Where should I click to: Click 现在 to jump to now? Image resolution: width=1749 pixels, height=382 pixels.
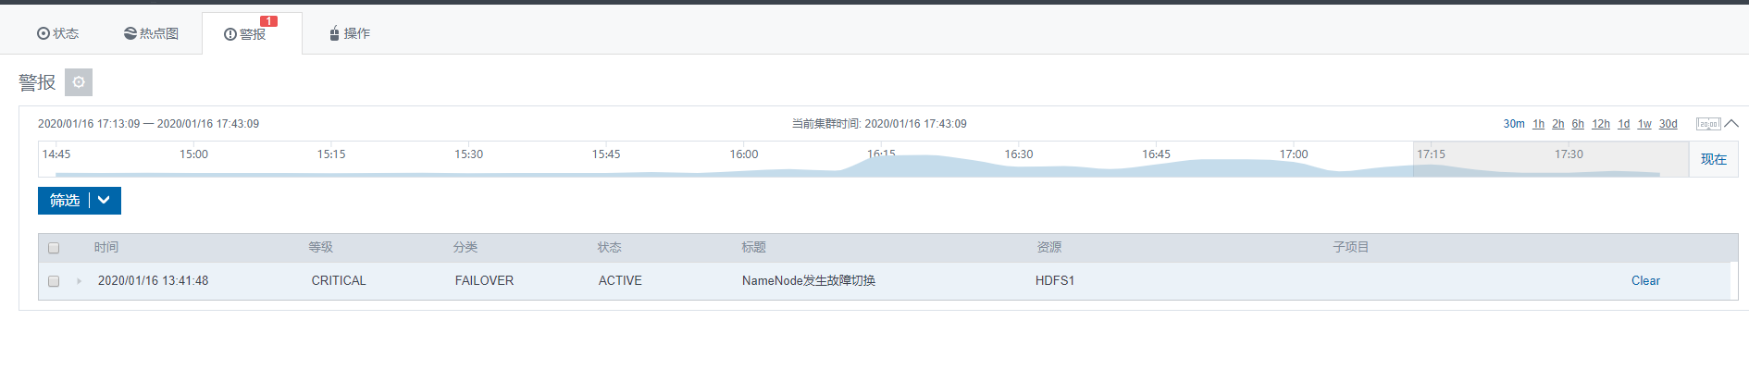point(1713,159)
